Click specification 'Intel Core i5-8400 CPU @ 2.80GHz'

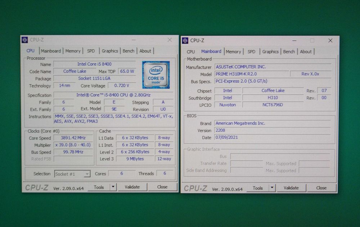tap(113, 95)
